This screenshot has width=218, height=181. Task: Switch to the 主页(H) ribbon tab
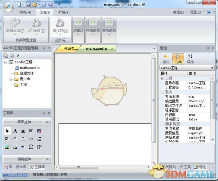point(25,12)
